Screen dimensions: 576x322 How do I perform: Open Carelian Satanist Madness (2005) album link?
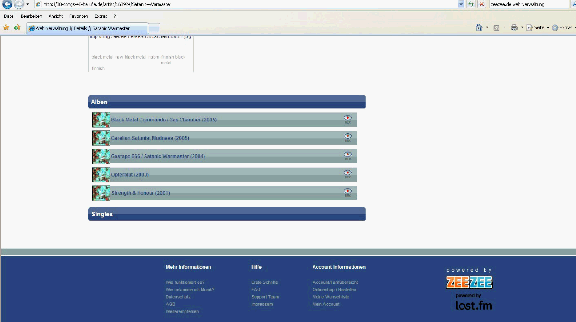tap(150, 138)
